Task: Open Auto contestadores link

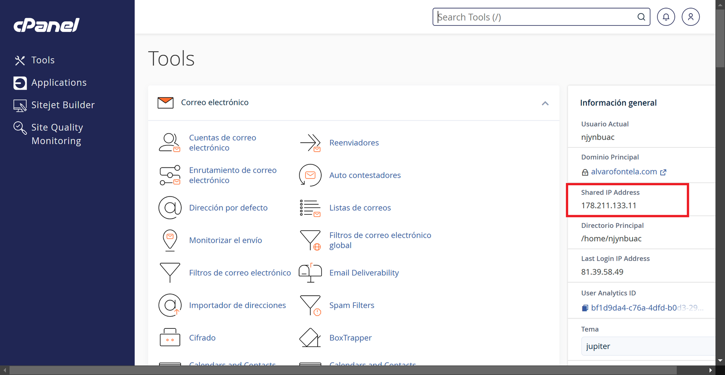Action: 365,175
